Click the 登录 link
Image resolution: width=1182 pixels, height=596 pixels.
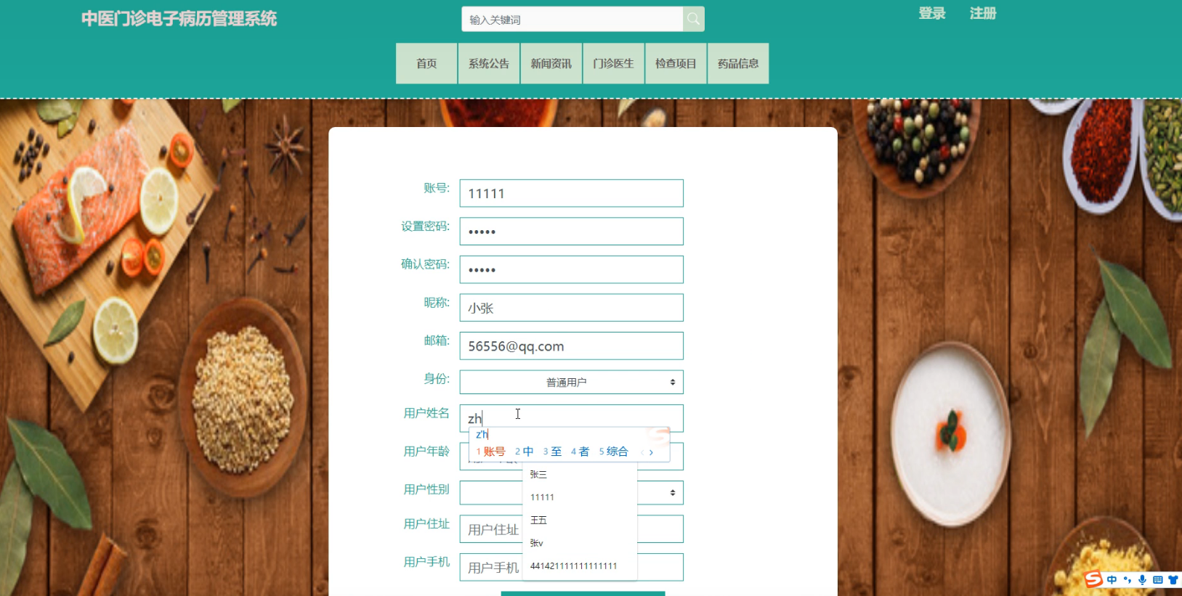pyautogui.click(x=932, y=13)
